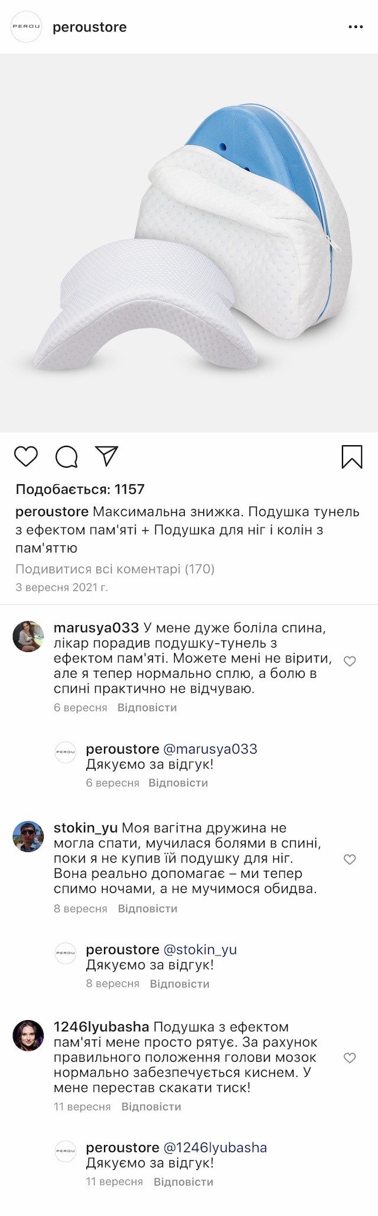
Task: Open the pillow product image
Action: click(189, 243)
